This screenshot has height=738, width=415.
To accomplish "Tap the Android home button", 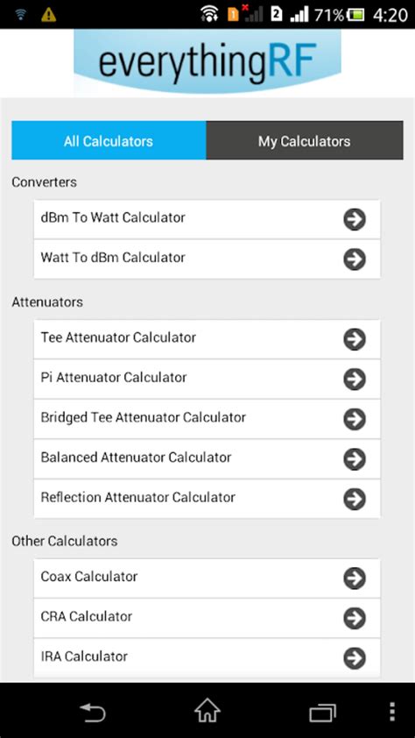I will pos(207,711).
